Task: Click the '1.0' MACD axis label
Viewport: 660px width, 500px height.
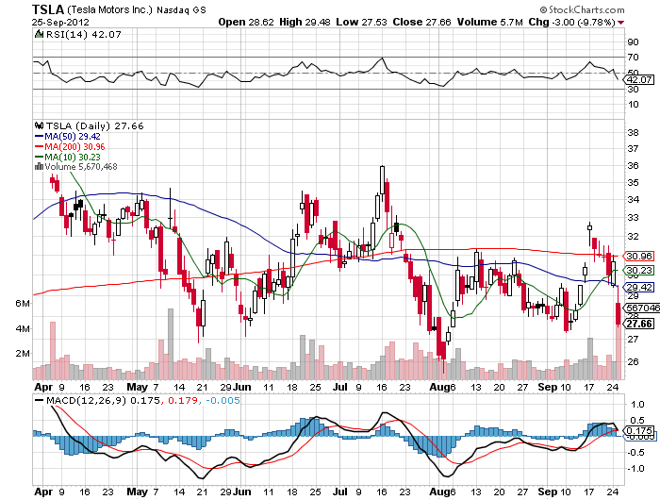Action: [x=637, y=405]
